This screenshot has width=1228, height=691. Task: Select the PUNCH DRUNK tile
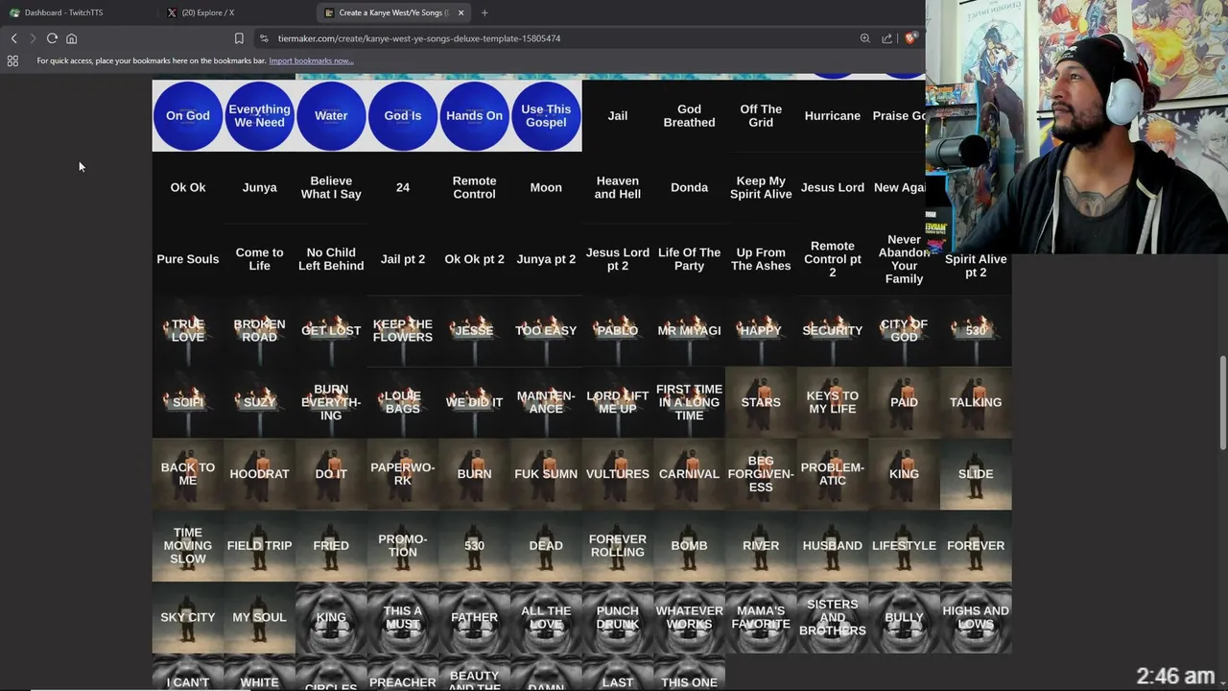pyautogui.click(x=618, y=617)
